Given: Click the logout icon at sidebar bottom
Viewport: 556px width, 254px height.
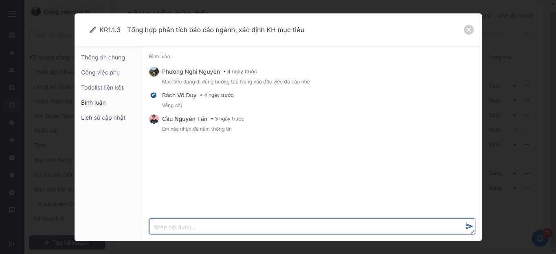Looking at the screenshot, I should coord(12,244).
